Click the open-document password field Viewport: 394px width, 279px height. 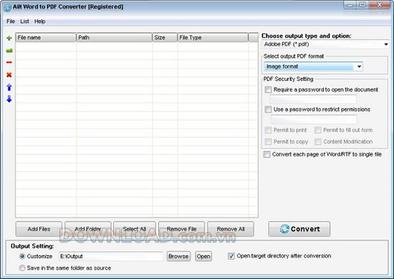click(313, 100)
